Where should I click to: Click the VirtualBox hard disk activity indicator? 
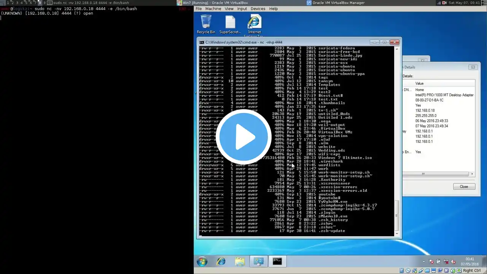[401, 271]
